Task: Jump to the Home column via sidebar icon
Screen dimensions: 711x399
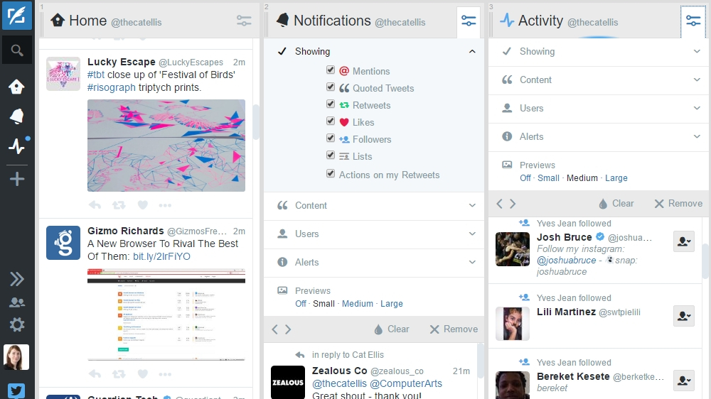Action: 17,87
